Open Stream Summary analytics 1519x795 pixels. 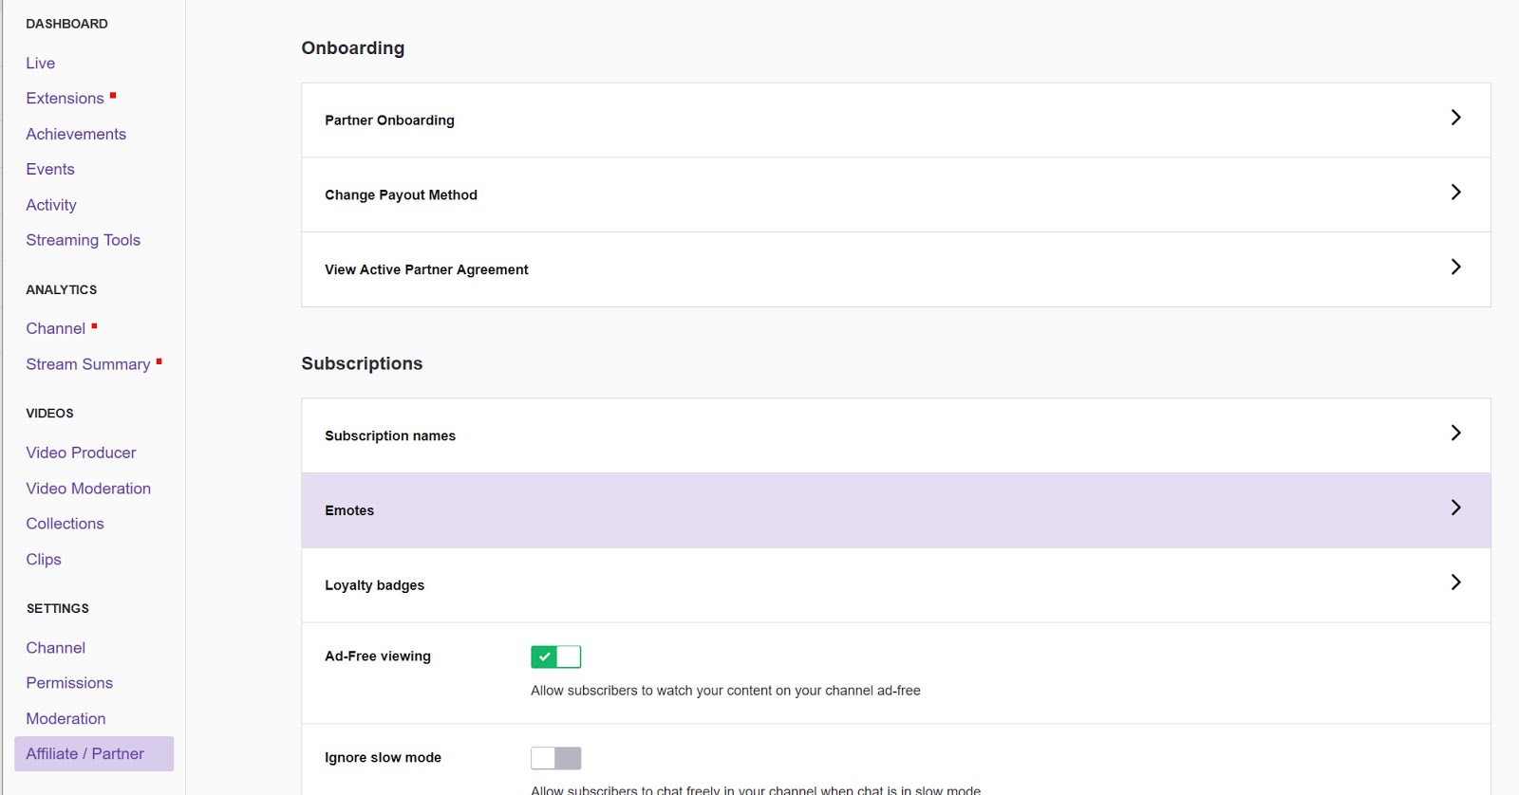click(88, 364)
